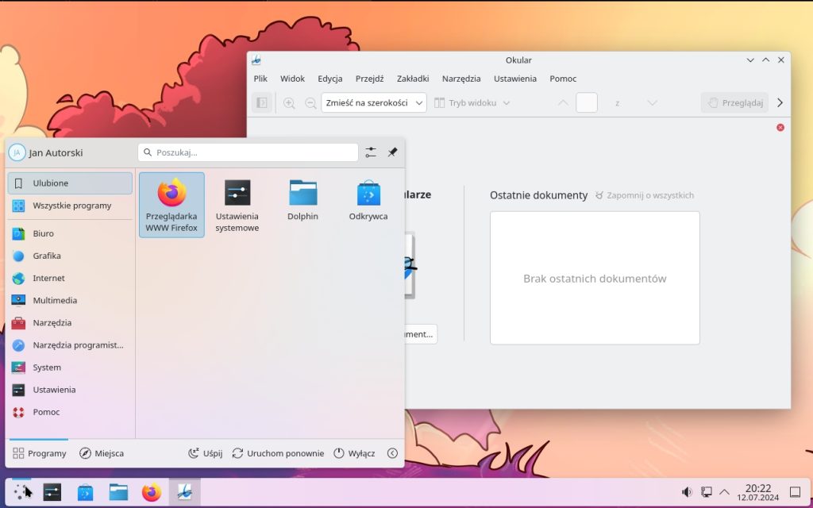Click the zoom out icon in Okular toolbar
The image size is (813, 508).
(x=310, y=103)
